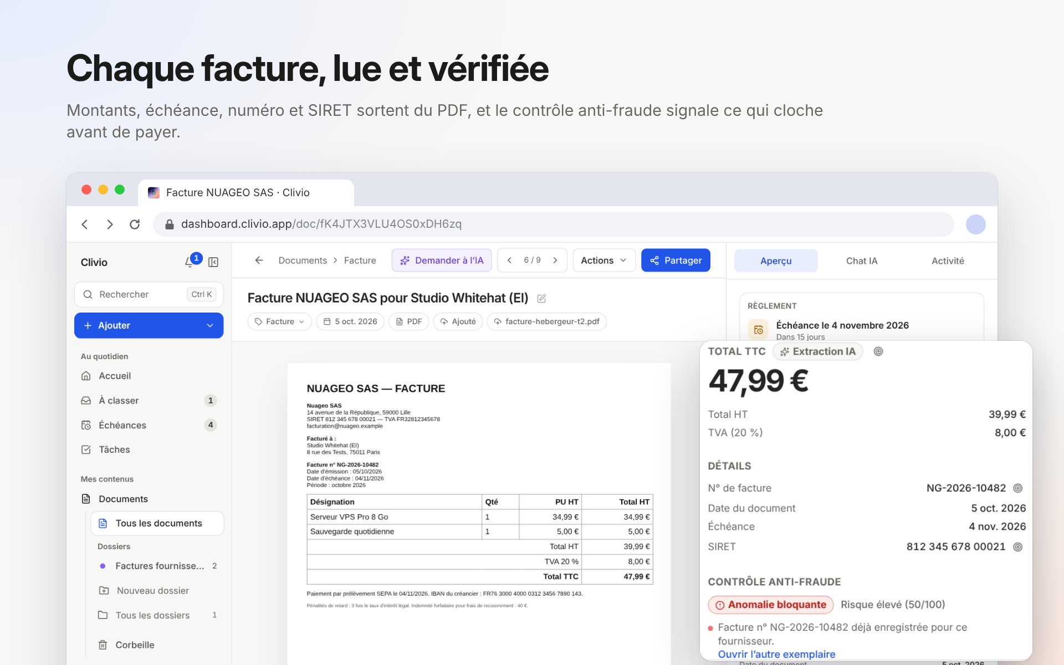Open Tous les dossiers
The width and height of the screenshot is (1064, 665).
(157, 615)
